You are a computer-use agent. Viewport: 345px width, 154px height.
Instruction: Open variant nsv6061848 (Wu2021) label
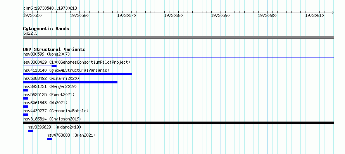click(45, 103)
